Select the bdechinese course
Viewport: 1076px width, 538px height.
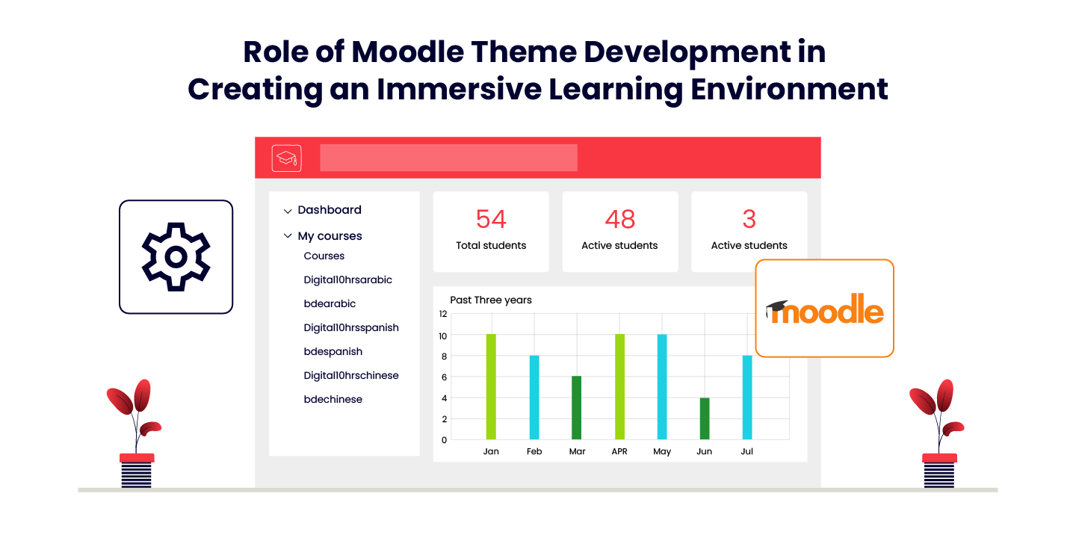coord(333,399)
